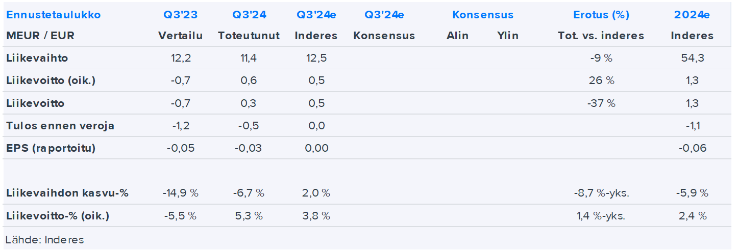Click the Erotus (%) column header
The image size is (738, 251).
[601, 15]
